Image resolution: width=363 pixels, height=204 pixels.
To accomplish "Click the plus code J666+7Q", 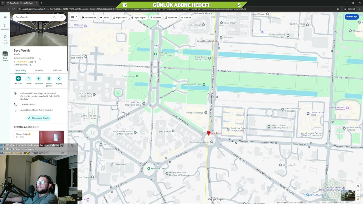I will tap(37, 110).
